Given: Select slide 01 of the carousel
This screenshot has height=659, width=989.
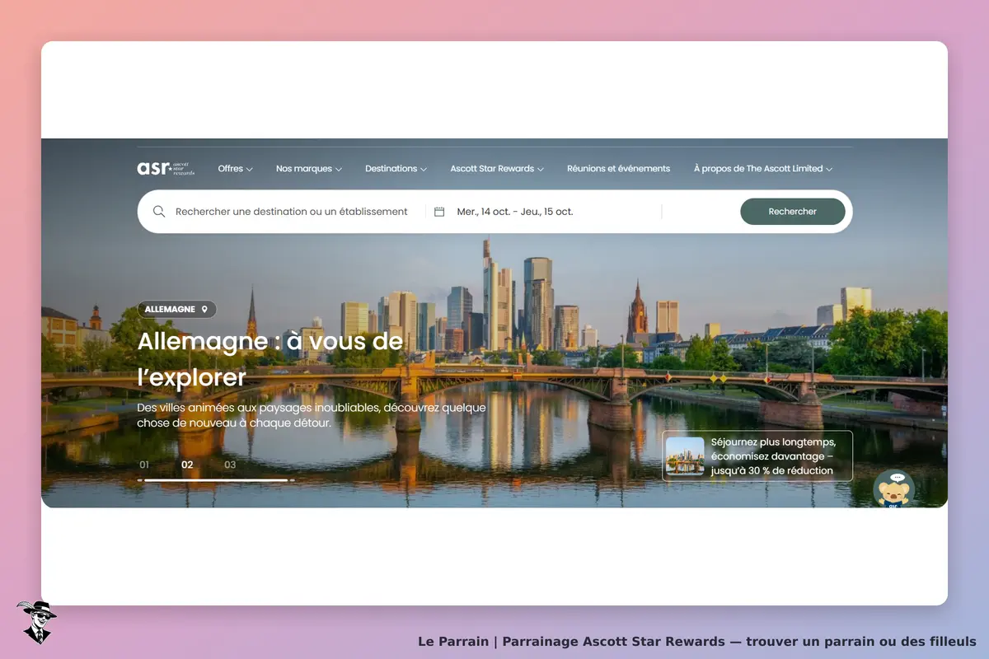Looking at the screenshot, I should 144,465.
